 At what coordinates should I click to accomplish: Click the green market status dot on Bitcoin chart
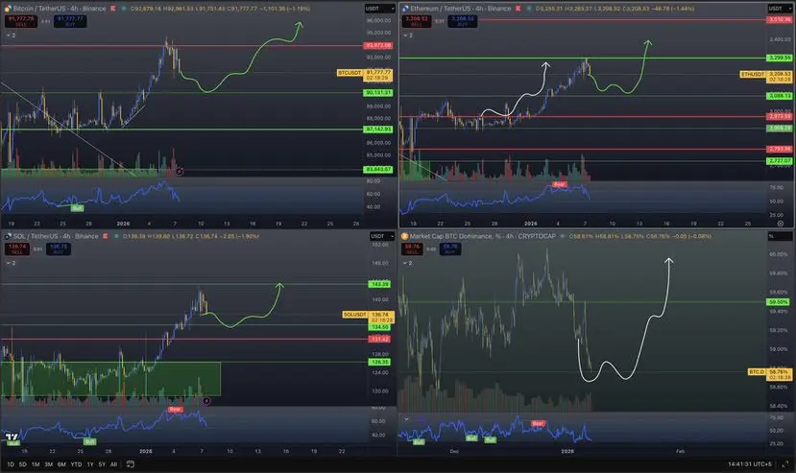coord(124,9)
